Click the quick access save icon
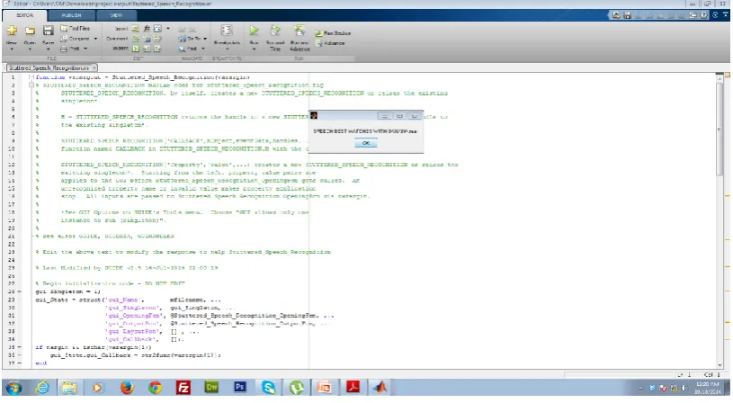 tap(628, 15)
